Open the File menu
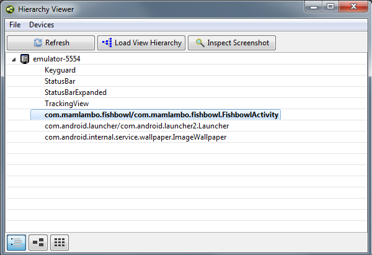This screenshot has width=372, height=255. click(x=15, y=25)
